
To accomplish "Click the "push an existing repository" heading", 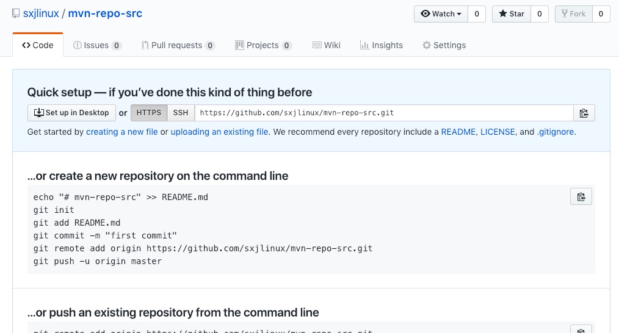I will [173, 312].
